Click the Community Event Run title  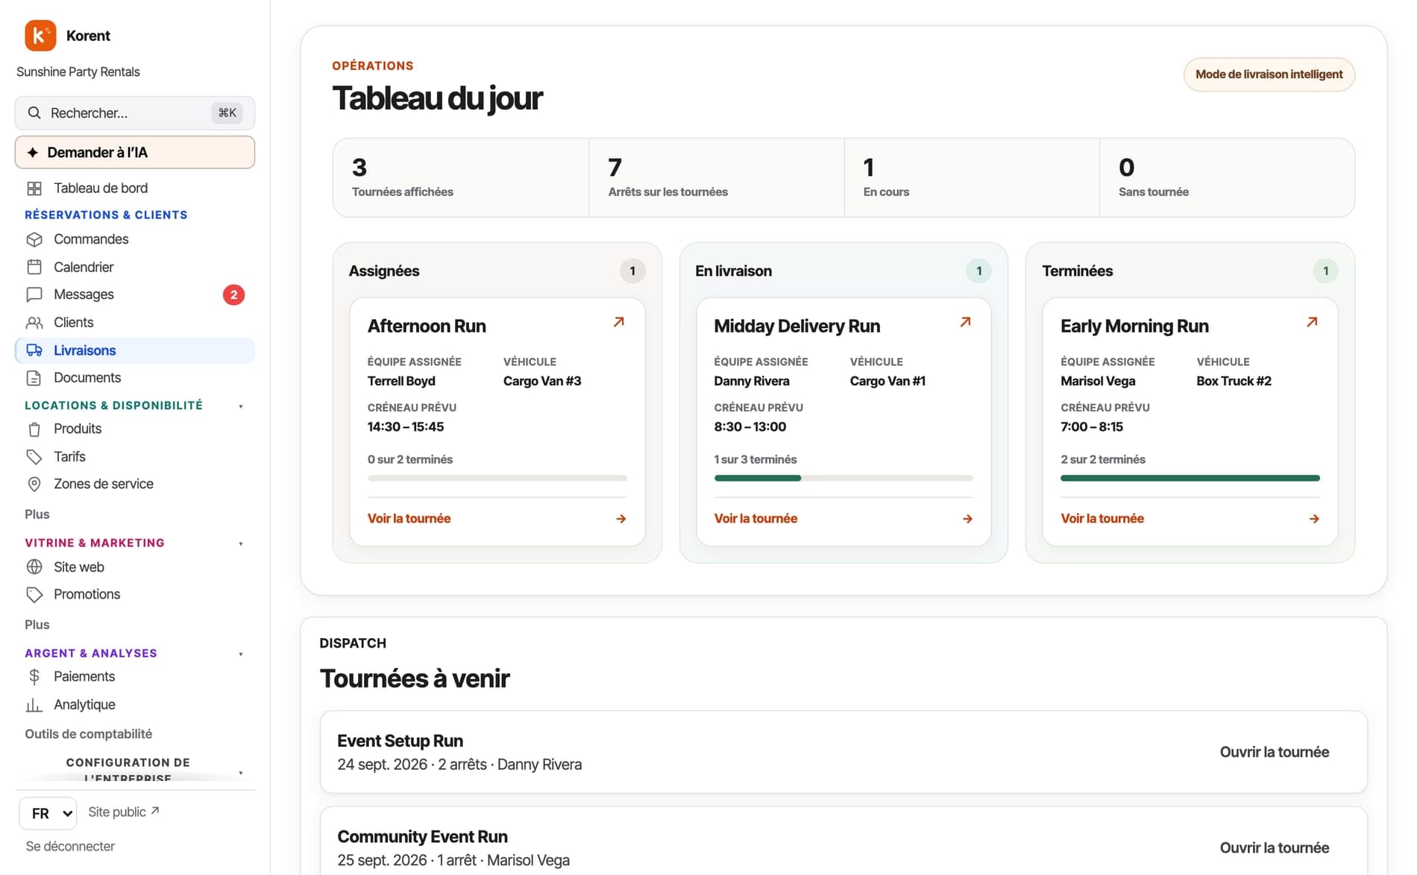pyautogui.click(x=423, y=837)
